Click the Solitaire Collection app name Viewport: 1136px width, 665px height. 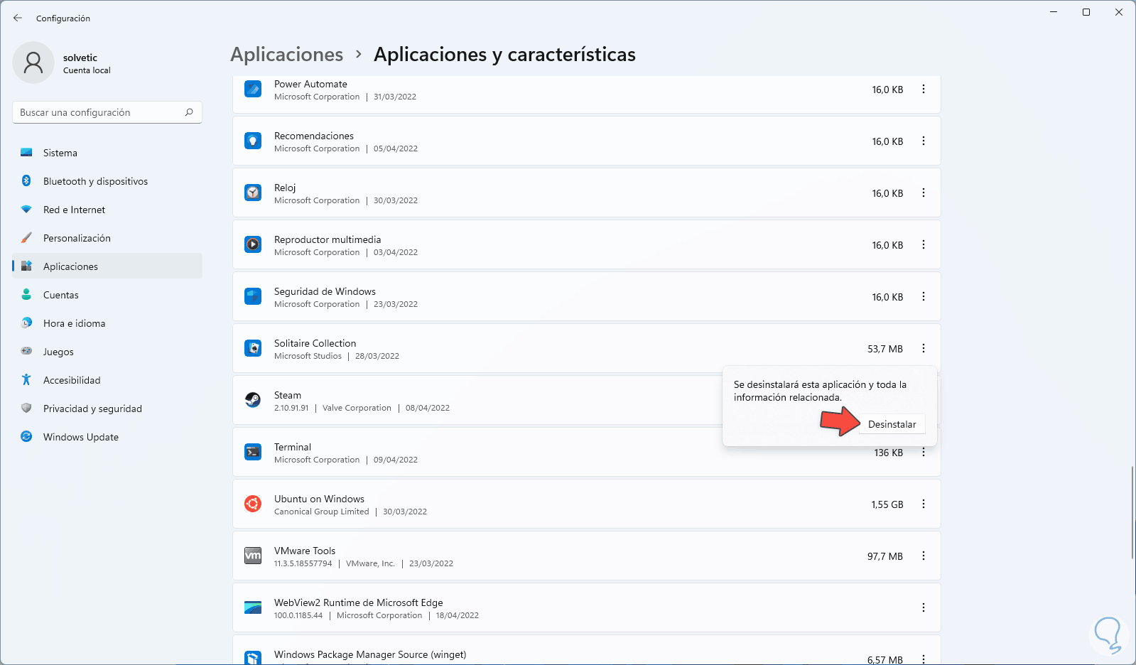coord(315,343)
